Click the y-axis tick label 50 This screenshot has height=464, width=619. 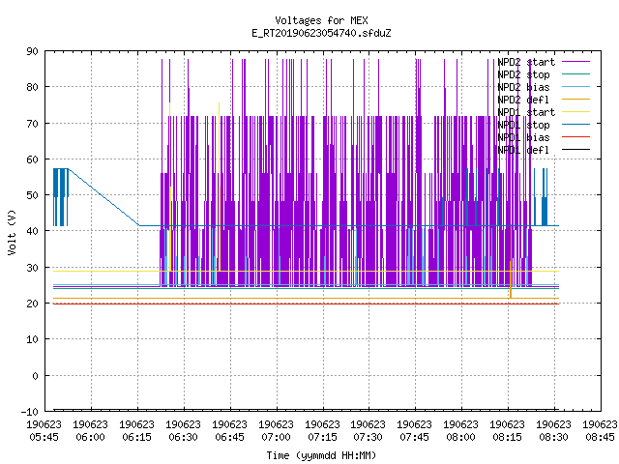32,195
